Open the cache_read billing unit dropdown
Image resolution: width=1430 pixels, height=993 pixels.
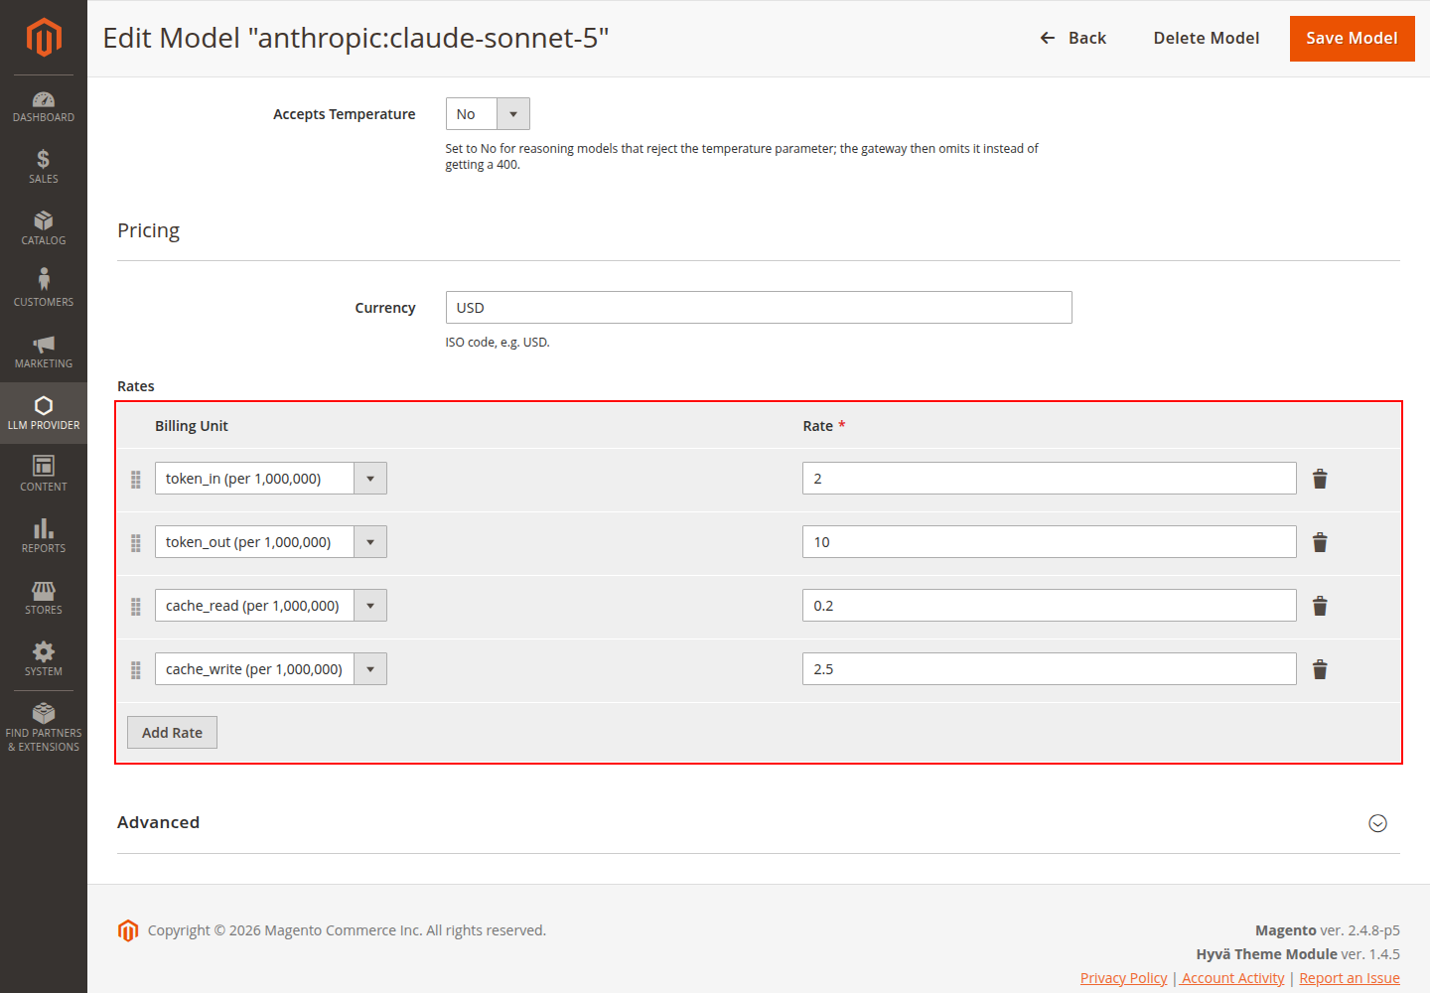(271, 606)
